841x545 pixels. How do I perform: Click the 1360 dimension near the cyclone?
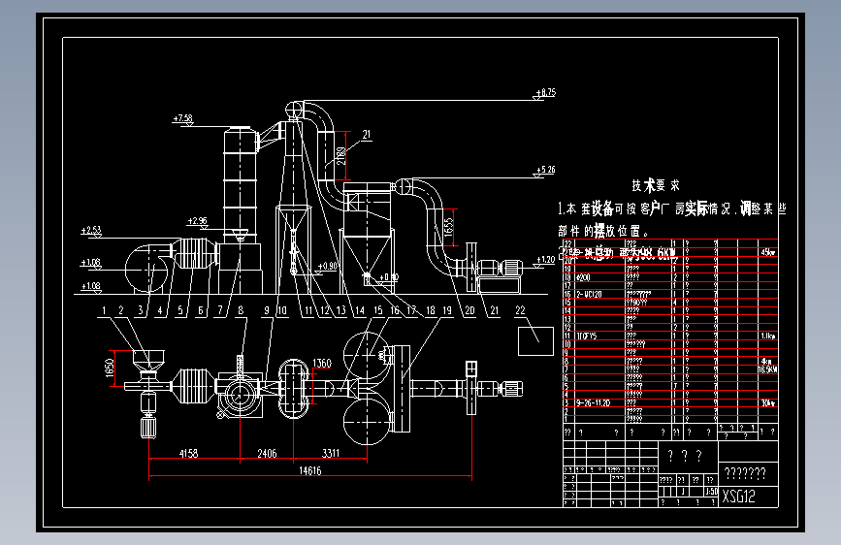pyautogui.click(x=322, y=363)
